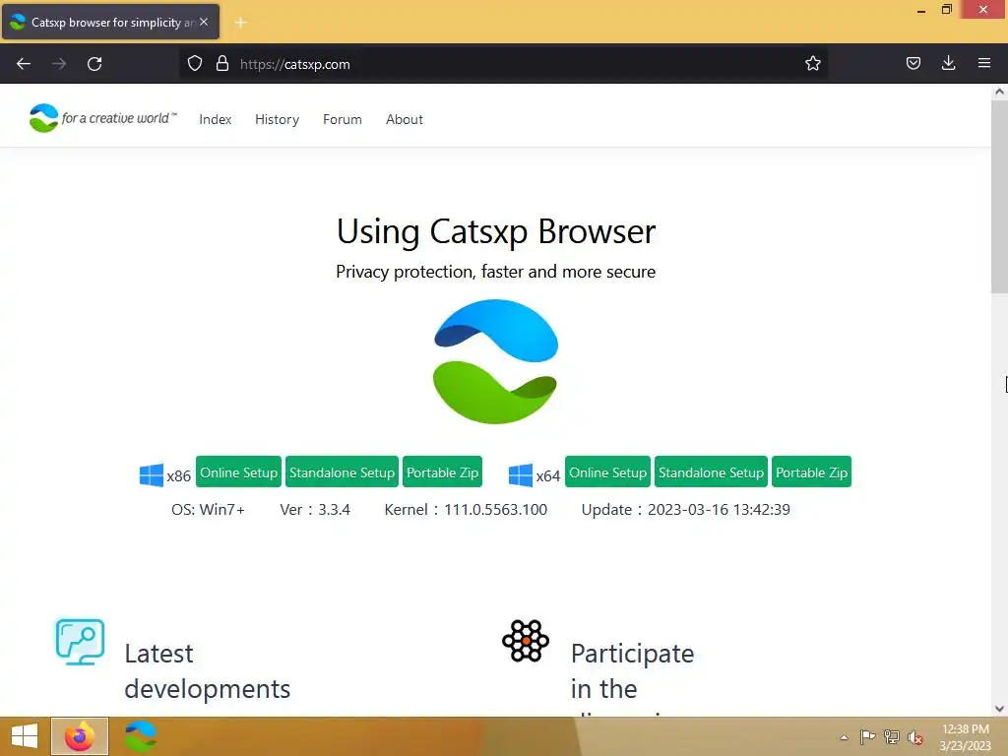Open the Save to Pocket icon
This screenshot has width=1008, height=756.
click(913, 64)
